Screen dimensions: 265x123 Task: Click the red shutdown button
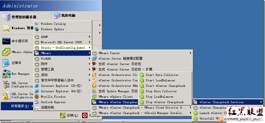[x=84, y=115]
